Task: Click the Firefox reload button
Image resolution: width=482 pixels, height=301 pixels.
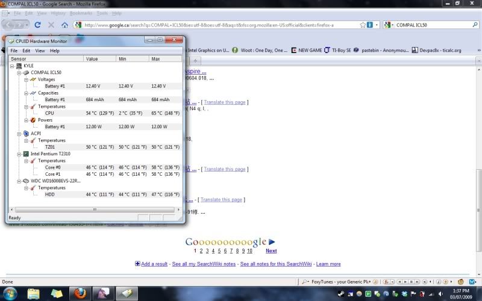Action: tap(37, 25)
